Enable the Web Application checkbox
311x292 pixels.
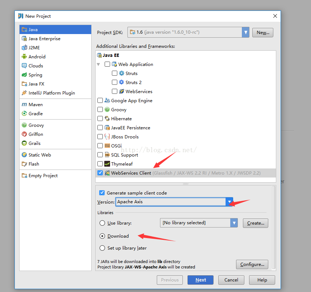click(x=107, y=64)
